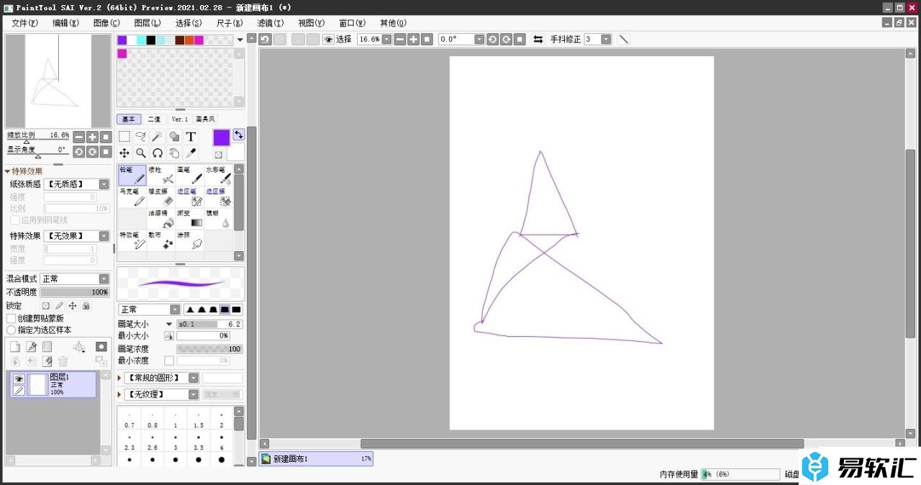The height and width of the screenshot is (485, 921).
Task: Choose the 渐变 gradient tool
Action: tap(190, 219)
